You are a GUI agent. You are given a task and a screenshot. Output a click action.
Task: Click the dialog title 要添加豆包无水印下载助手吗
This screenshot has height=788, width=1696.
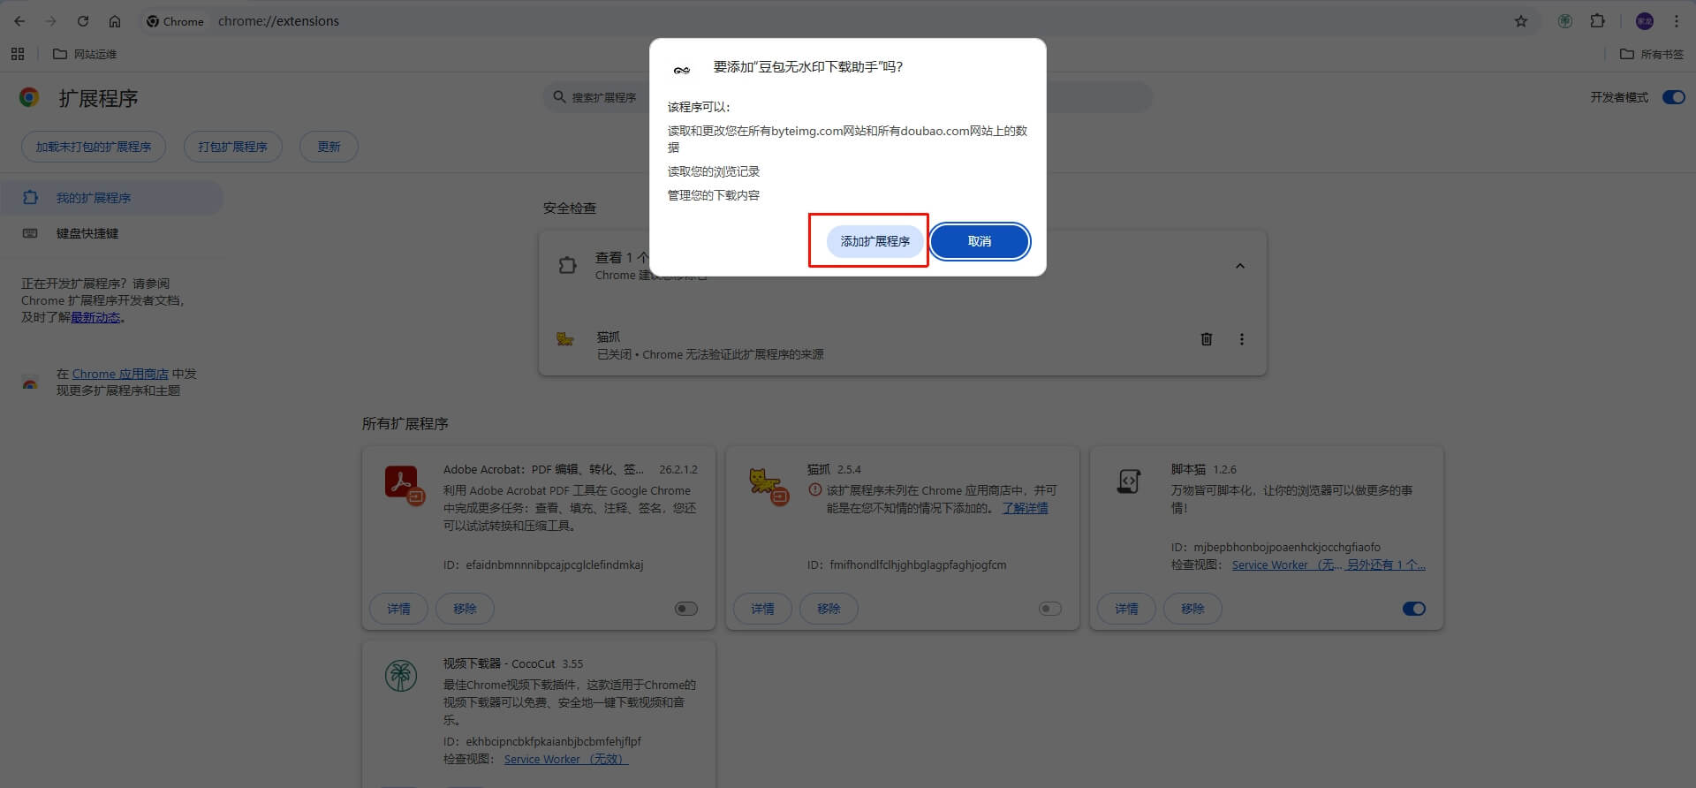point(808,67)
